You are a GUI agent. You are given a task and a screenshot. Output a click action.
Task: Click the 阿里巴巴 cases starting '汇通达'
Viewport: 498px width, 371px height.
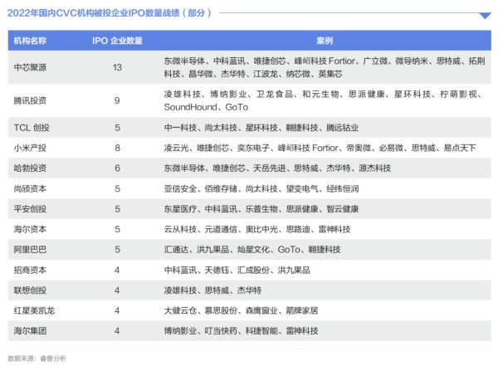pos(252,250)
